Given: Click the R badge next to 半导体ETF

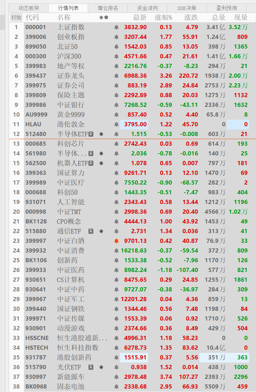Looking at the screenshot, I should 91,134.
